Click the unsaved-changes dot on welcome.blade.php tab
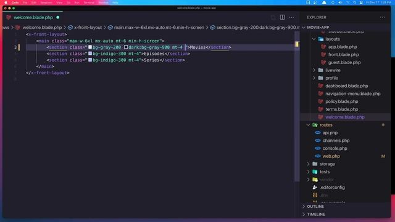The image size is (395, 222). click(x=58, y=17)
